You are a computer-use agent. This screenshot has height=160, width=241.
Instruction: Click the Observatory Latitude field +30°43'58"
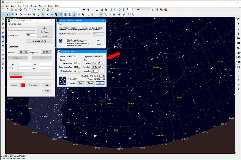point(23,52)
